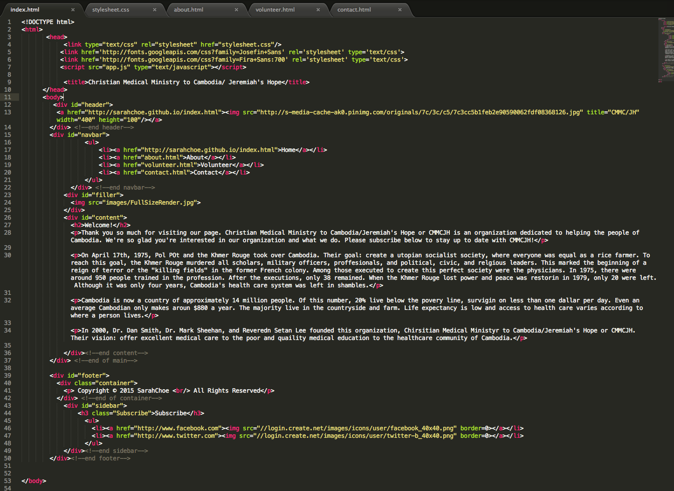Click the end of container comment
This screenshot has width=674, height=491.
coord(121,398)
